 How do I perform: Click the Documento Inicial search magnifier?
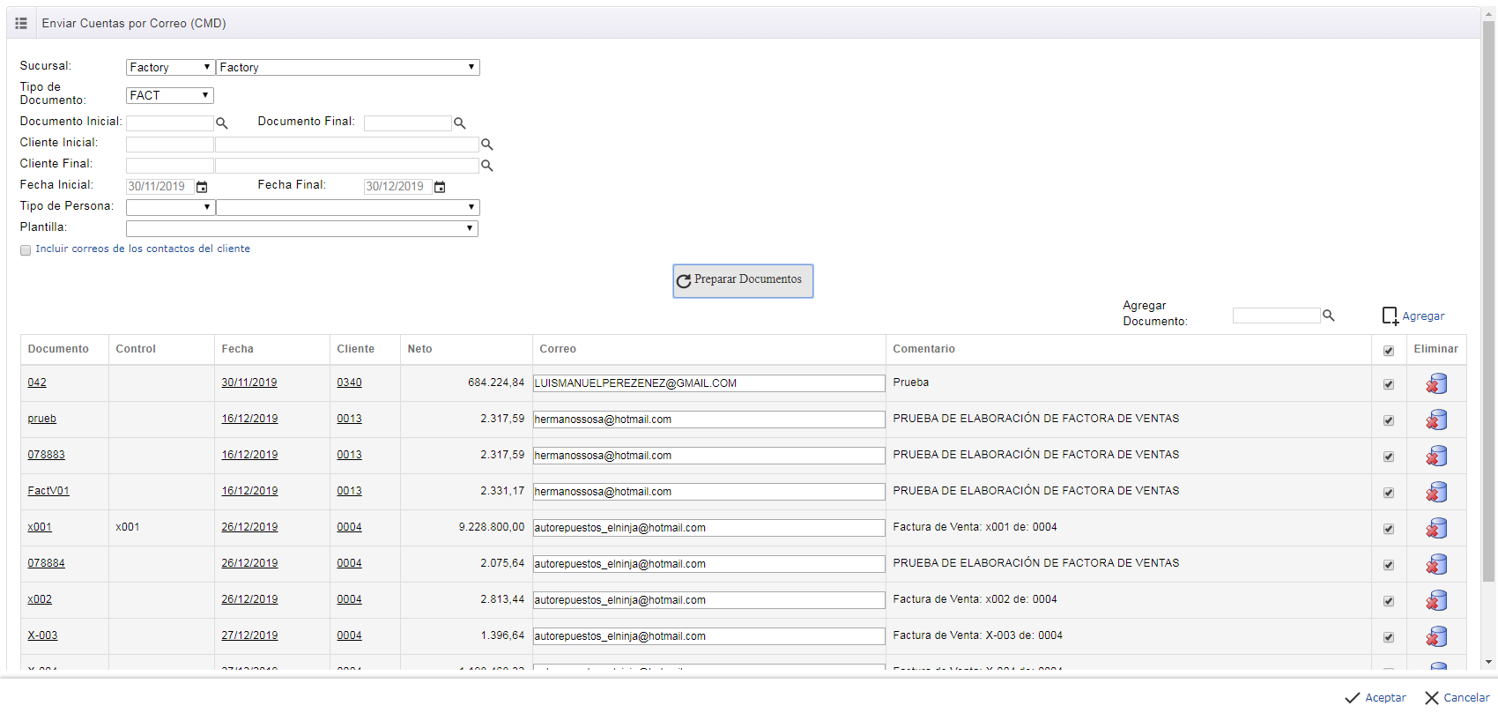tap(222, 123)
